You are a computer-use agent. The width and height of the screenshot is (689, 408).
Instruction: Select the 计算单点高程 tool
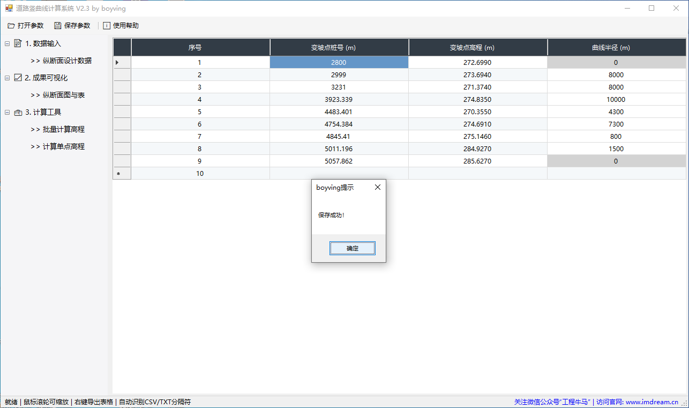63,146
